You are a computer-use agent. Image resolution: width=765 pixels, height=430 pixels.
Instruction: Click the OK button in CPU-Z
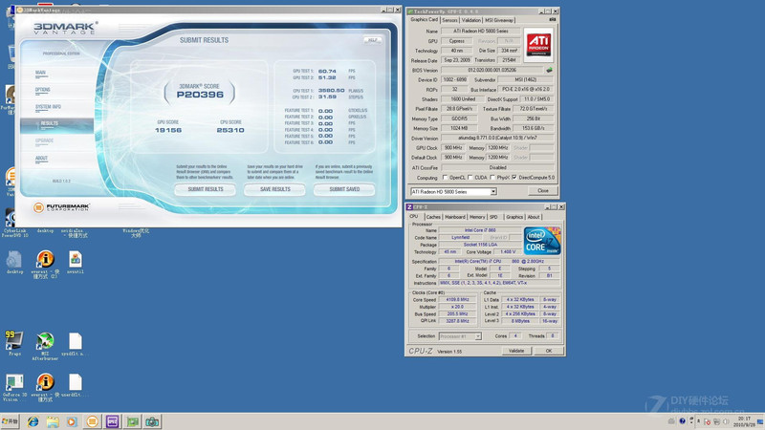548,351
